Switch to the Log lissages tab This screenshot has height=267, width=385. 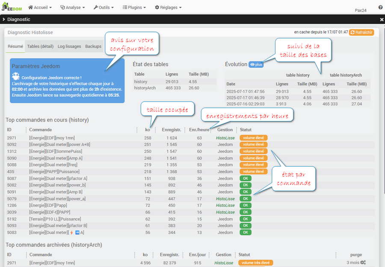pos(69,46)
